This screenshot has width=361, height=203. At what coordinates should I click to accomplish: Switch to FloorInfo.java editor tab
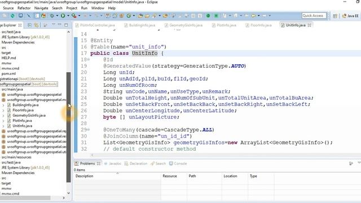[258, 25]
